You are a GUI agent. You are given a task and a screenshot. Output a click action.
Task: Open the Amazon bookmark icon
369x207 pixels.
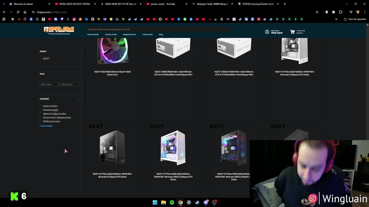click(43, 19)
